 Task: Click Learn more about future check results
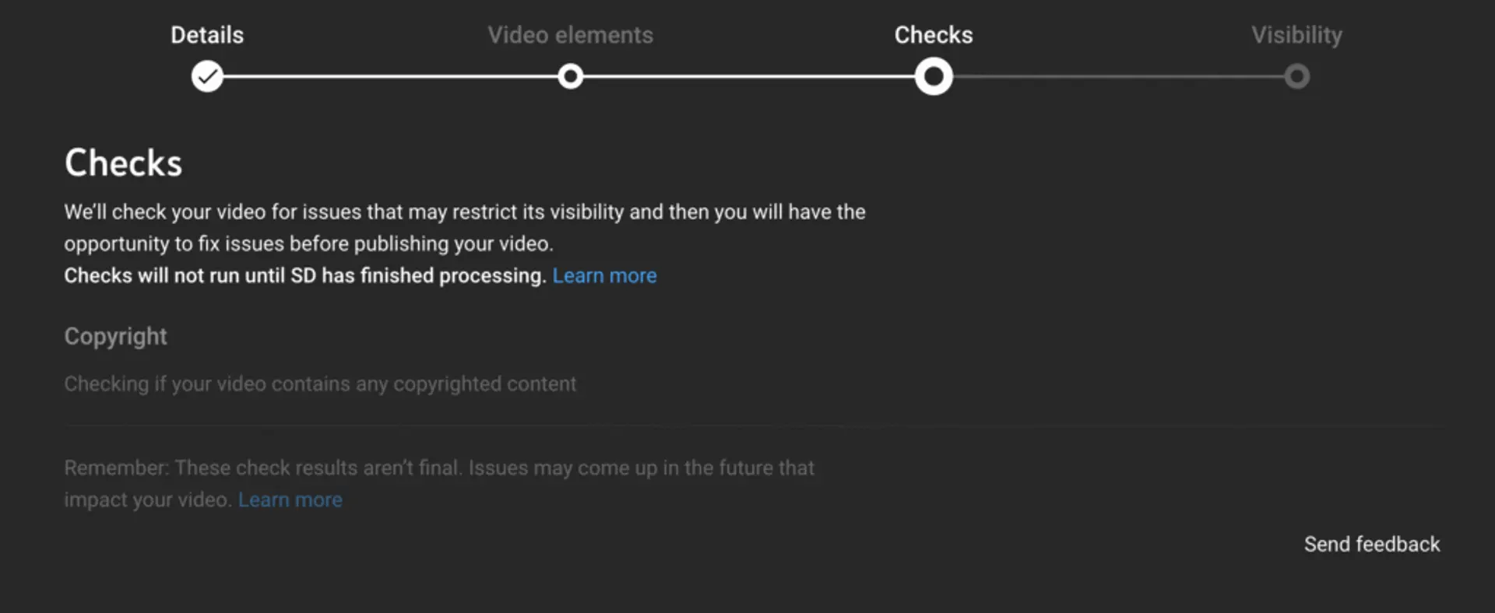[x=290, y=499]
